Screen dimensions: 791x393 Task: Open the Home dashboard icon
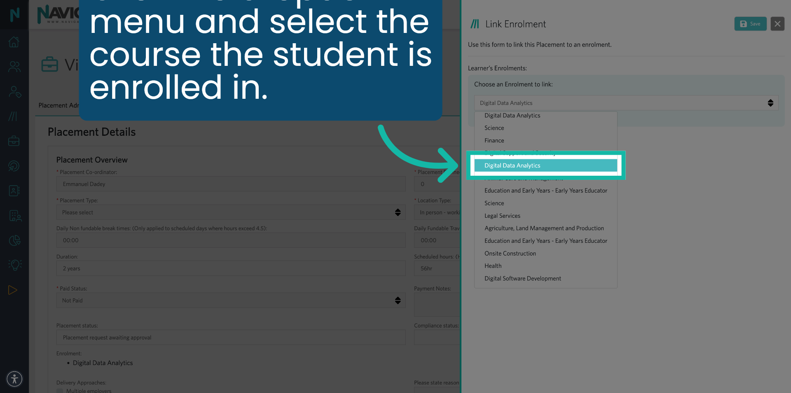point(14,42)
